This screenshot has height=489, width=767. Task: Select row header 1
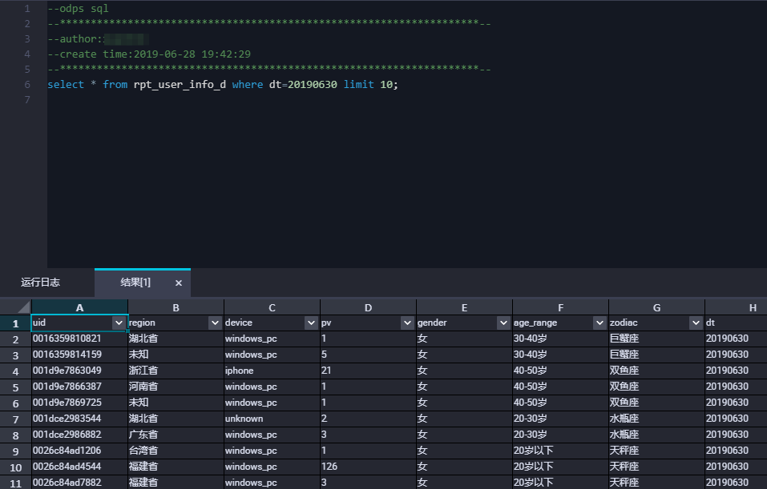coord(16,323)
